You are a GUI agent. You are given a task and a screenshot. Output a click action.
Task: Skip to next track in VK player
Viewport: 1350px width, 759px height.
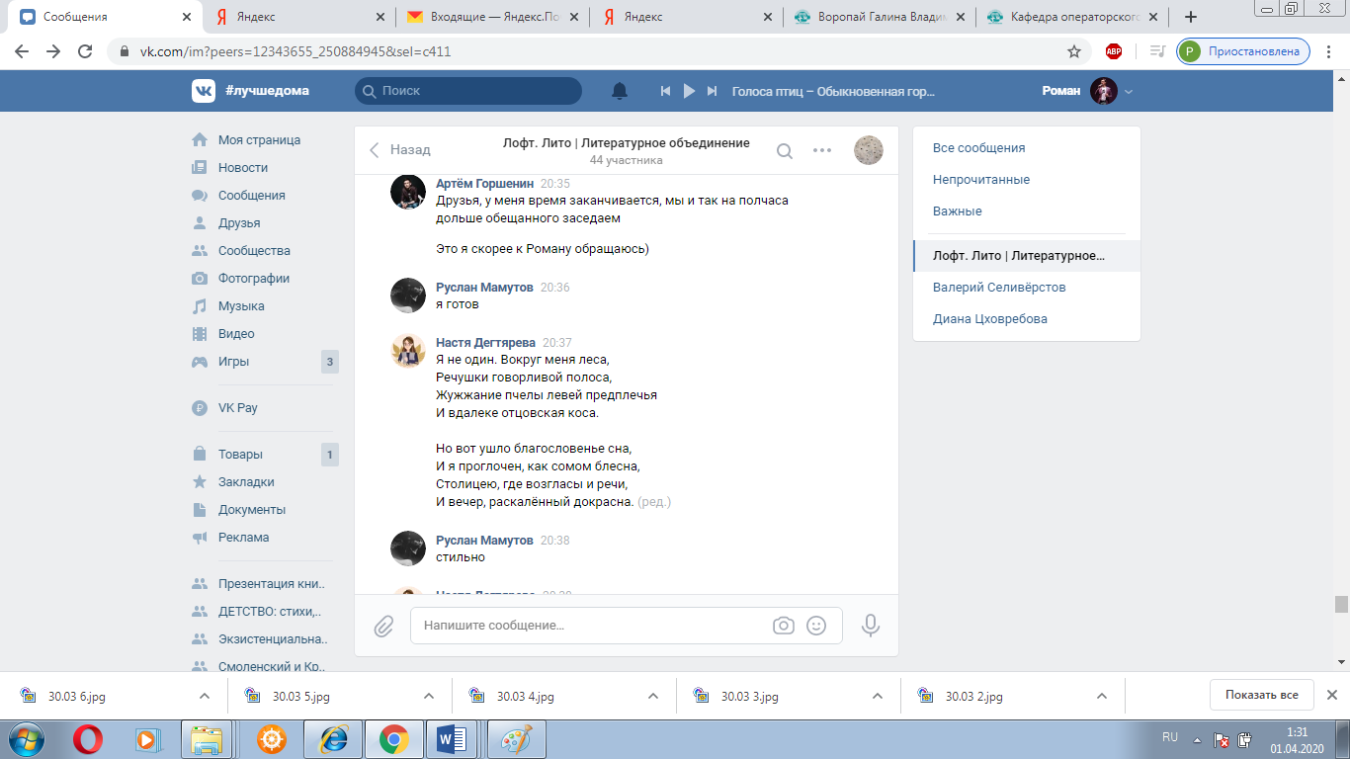(713, 91)
